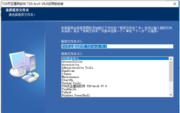Select the System Tools folder entry
The height and width of the screenshot is (113, 180).
(115, 83)
